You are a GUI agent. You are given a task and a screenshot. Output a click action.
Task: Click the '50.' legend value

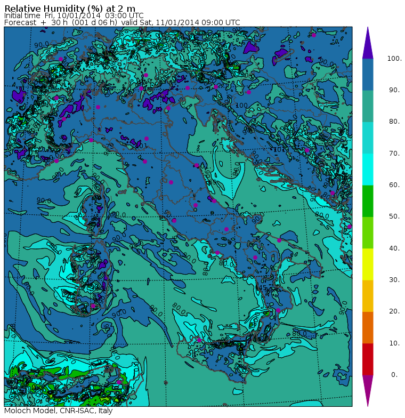(394, 216)
